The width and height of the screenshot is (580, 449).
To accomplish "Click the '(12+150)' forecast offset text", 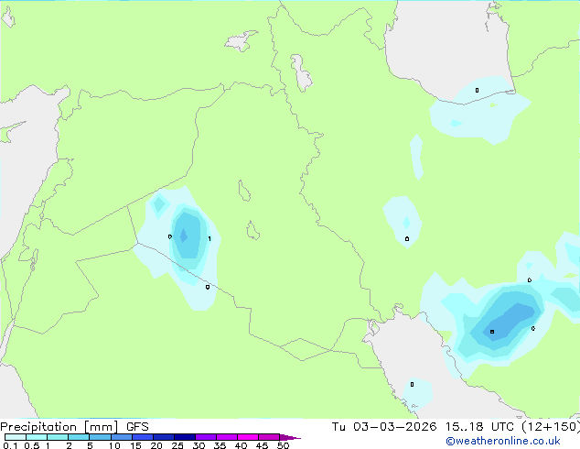I will (x=551, y=427).
